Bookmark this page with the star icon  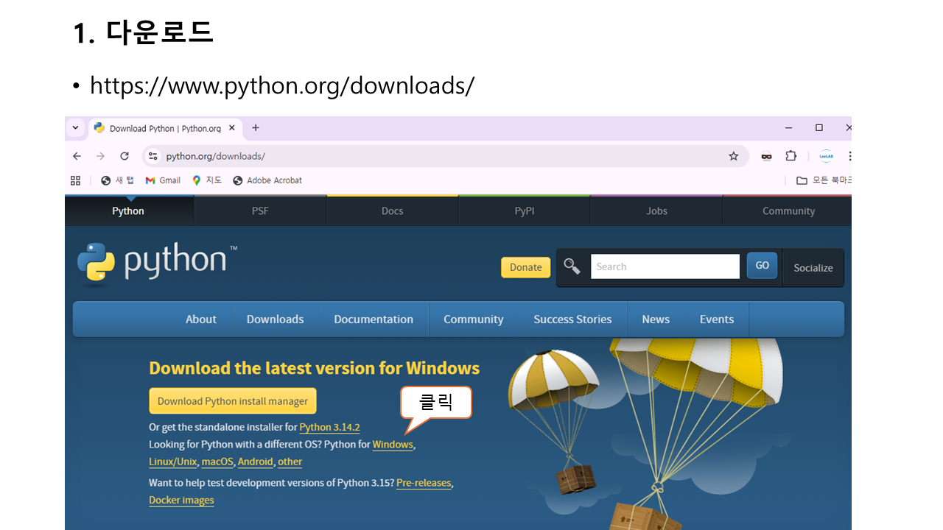733,156
